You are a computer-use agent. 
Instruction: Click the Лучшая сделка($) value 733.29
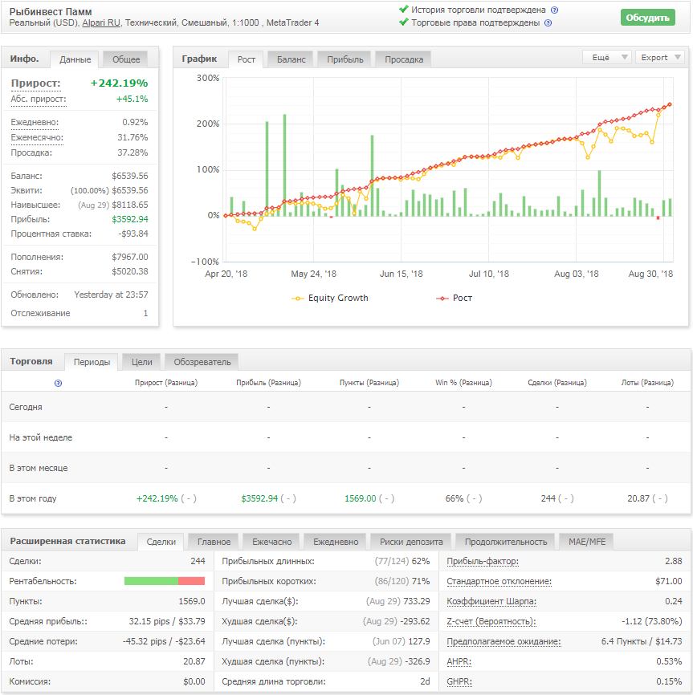tap(417, 601)
